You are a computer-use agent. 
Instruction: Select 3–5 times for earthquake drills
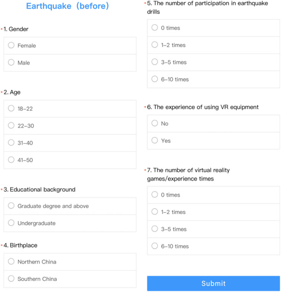point(155,62)
